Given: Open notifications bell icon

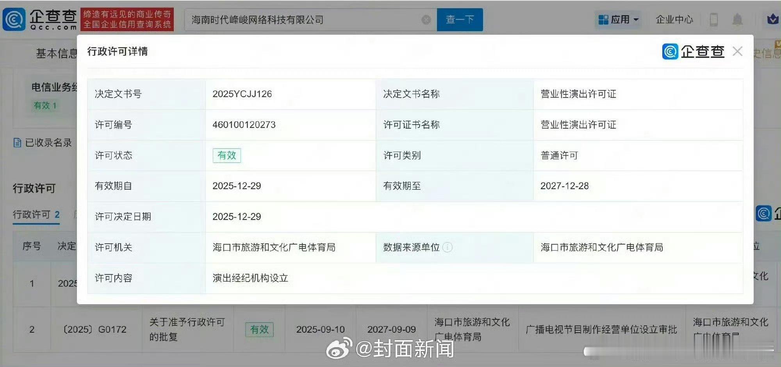Looking at the screenshot, I should (x=737, y=20).
